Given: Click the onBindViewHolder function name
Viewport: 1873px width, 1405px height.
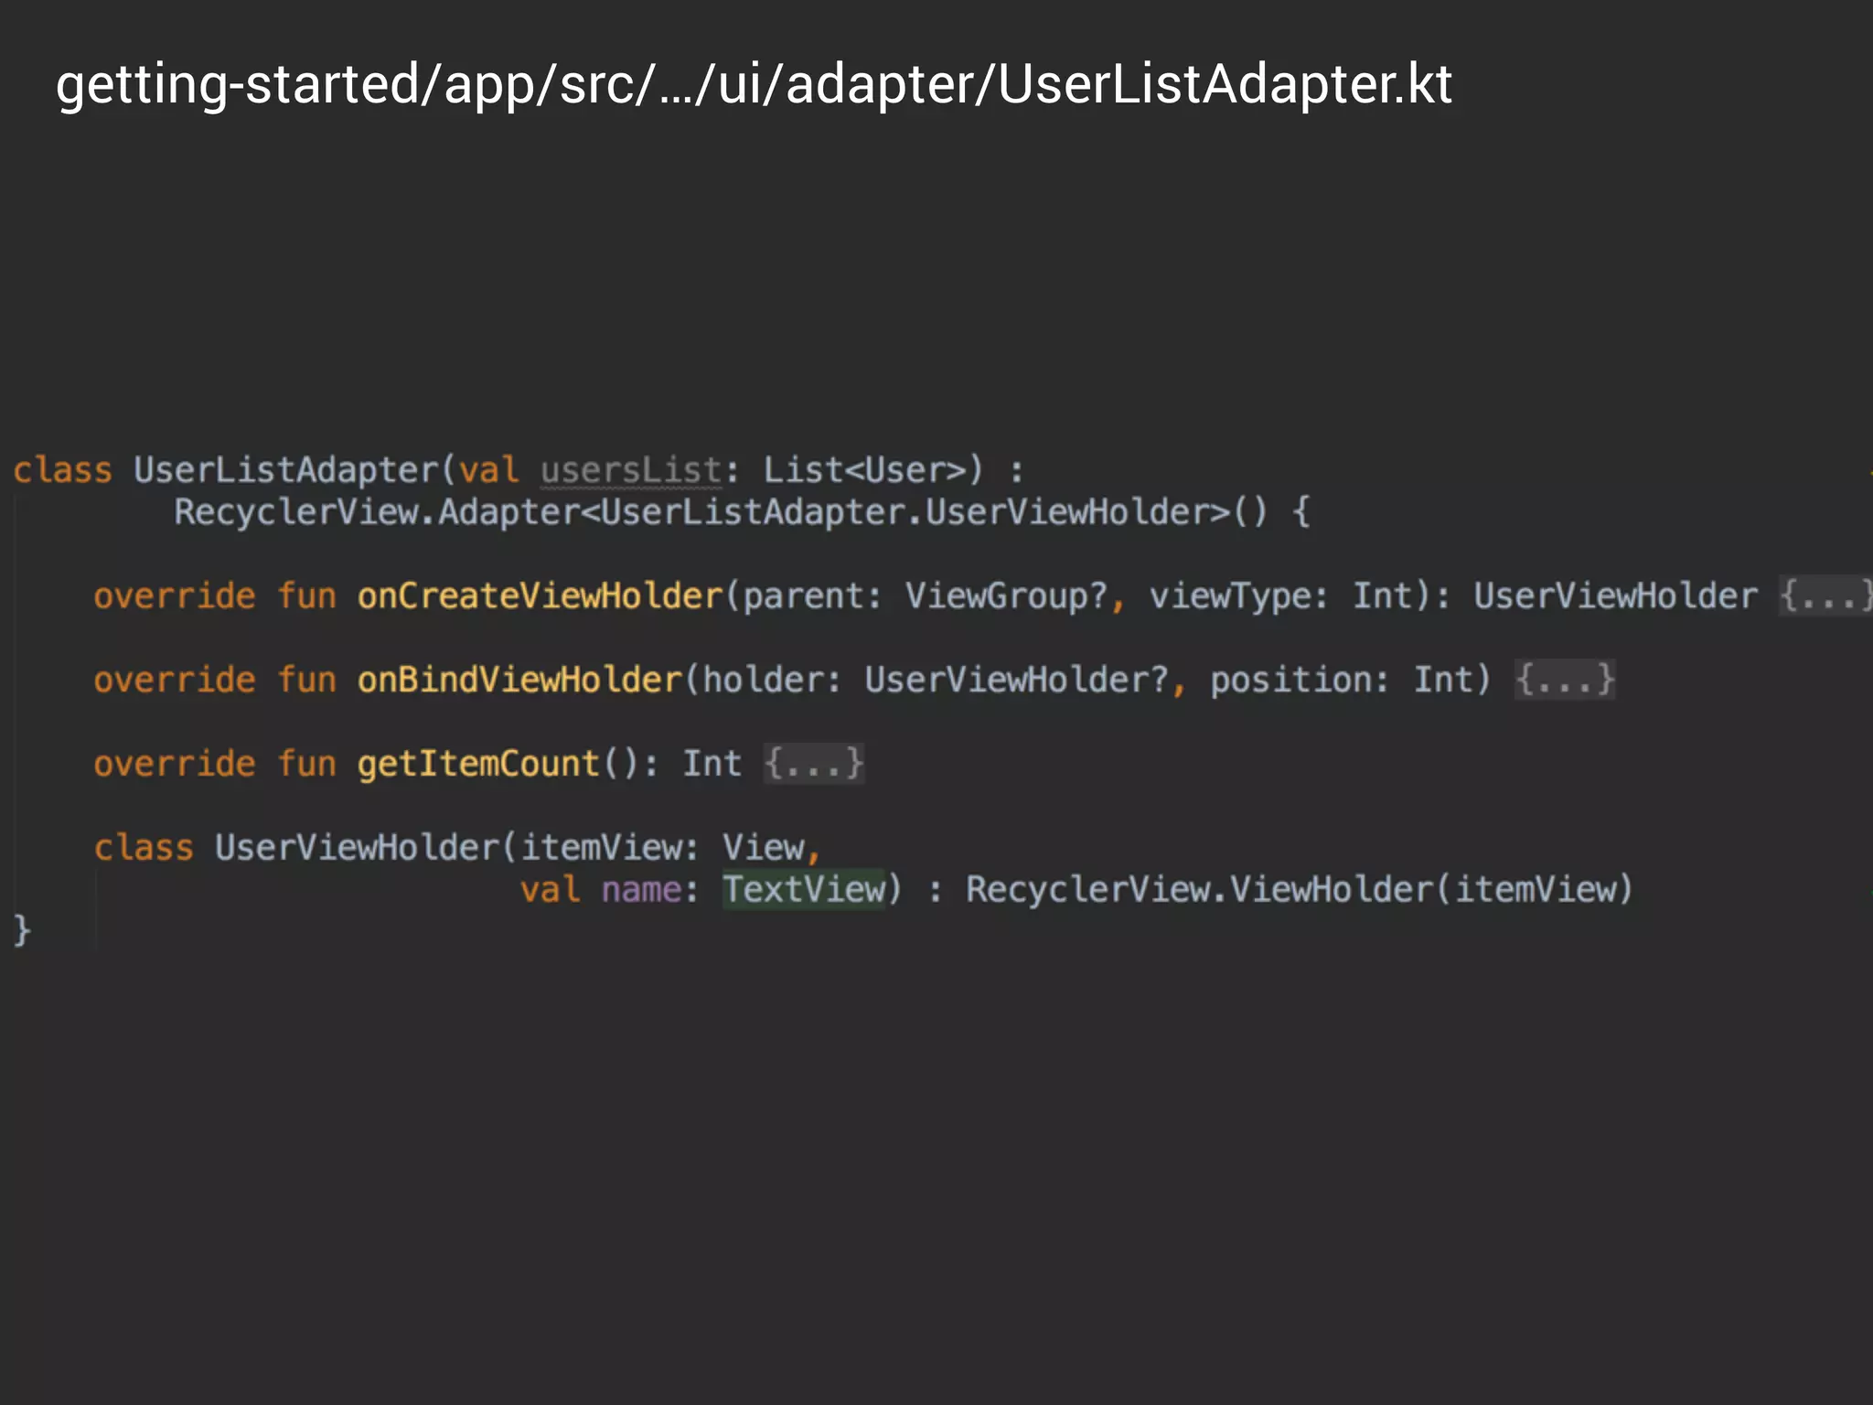Looking at the screenshot, I should pos(519,681).
